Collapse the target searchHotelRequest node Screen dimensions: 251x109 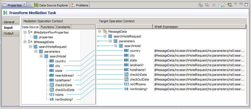105,36
